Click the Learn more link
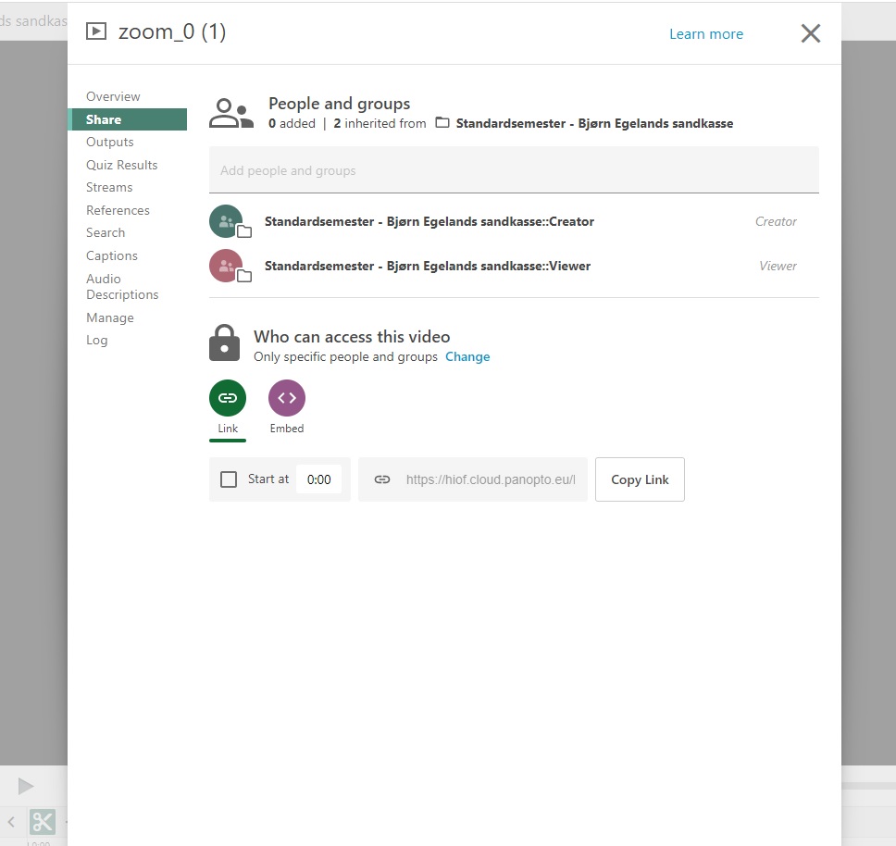The image size is (896, 846). click(x=706, y=34)
